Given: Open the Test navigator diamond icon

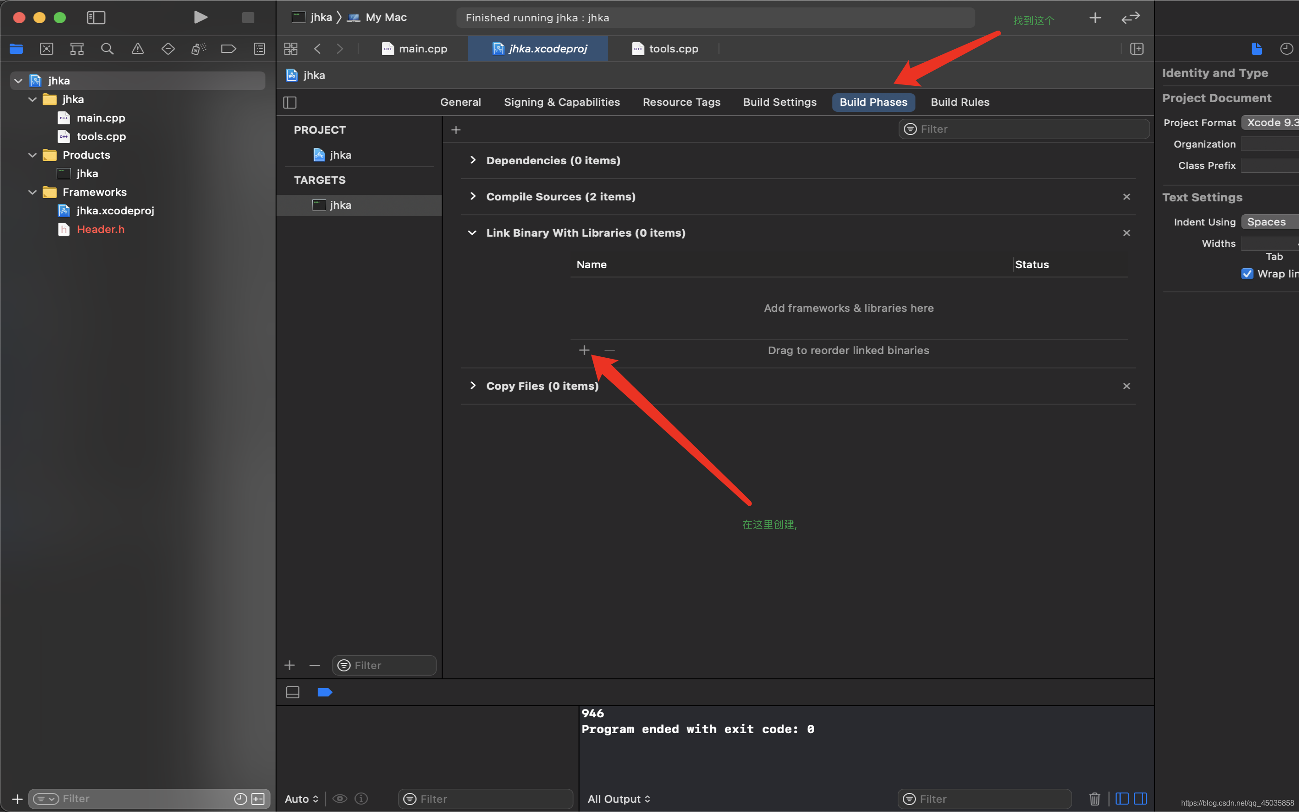Looking at the screenshot, I should click(x=168, y=49).
